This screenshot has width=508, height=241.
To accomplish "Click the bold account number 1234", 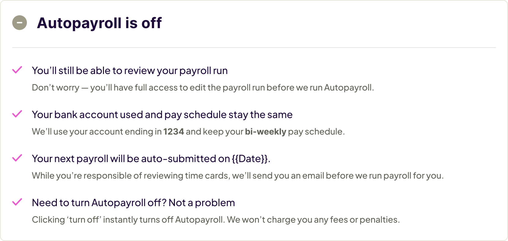I will point(174,132).
